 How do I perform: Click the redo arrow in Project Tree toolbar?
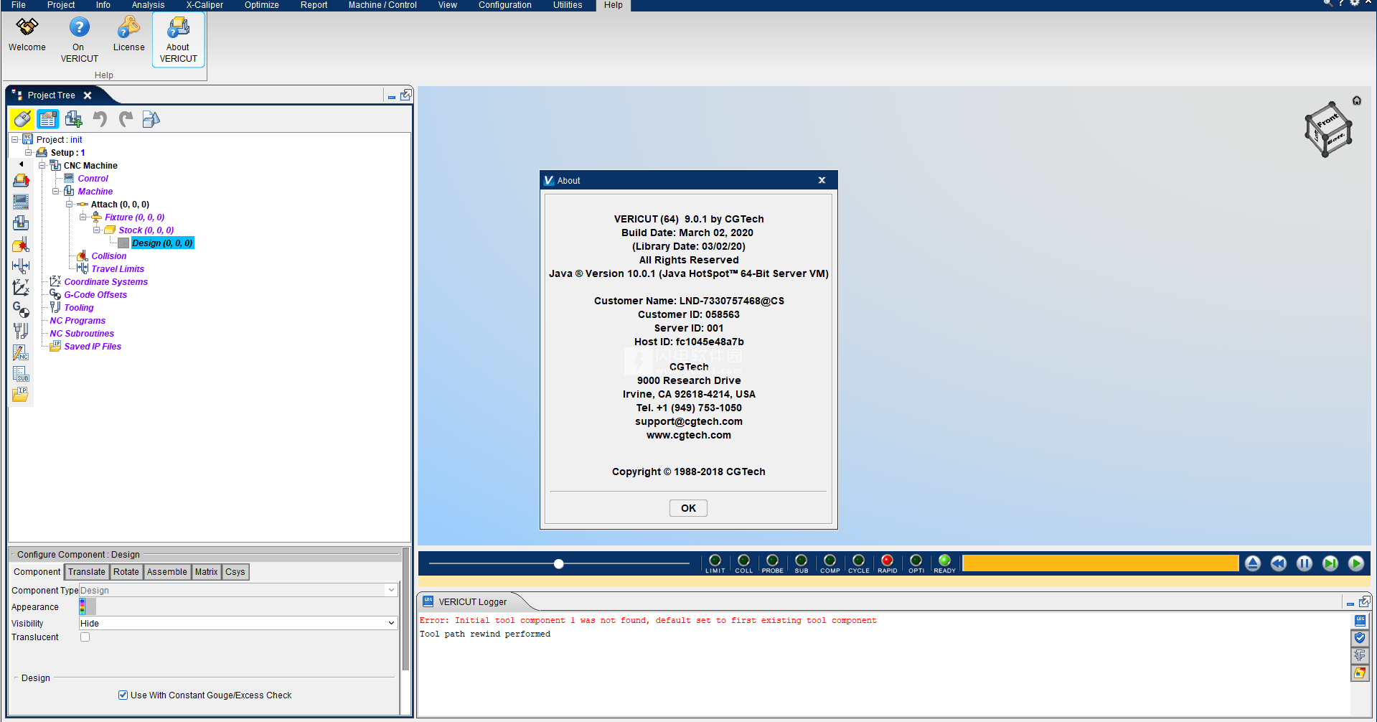point(126,119)
